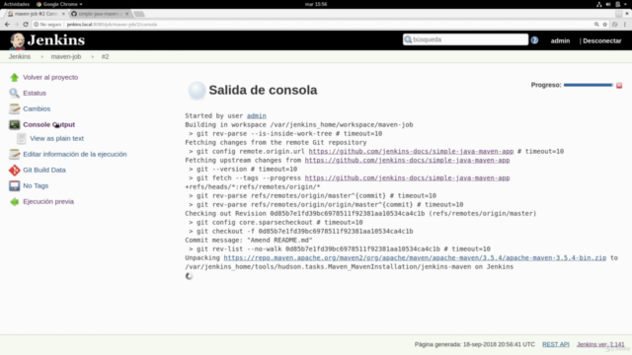The height and width of the screenshot is (355, 632).
Task: Click the floppy disk icon beside No Tags
Action: (x=14, y=186)
